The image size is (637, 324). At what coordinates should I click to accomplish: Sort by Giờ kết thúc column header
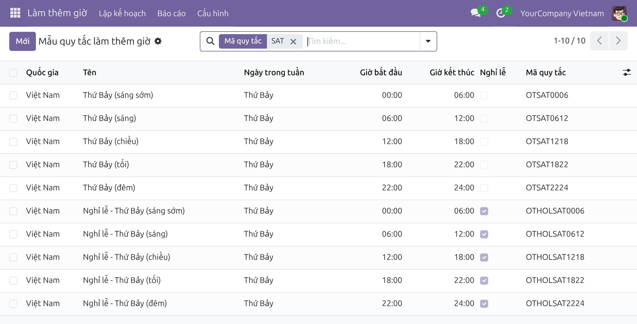click(x=452, y=72)
